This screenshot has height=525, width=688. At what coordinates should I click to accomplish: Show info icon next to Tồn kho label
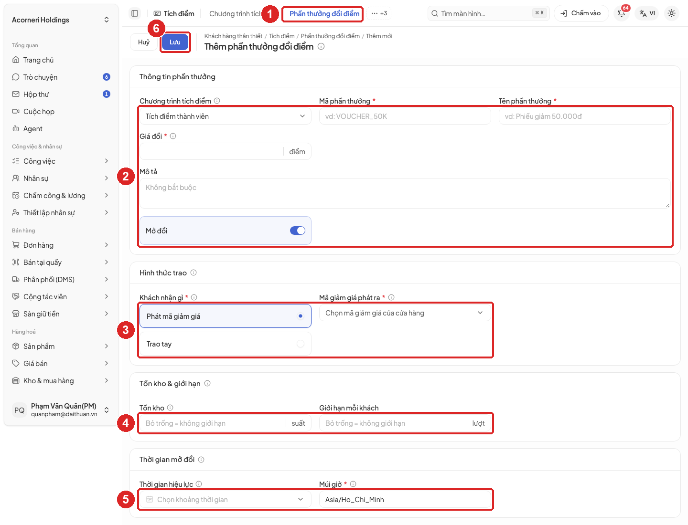170,408
